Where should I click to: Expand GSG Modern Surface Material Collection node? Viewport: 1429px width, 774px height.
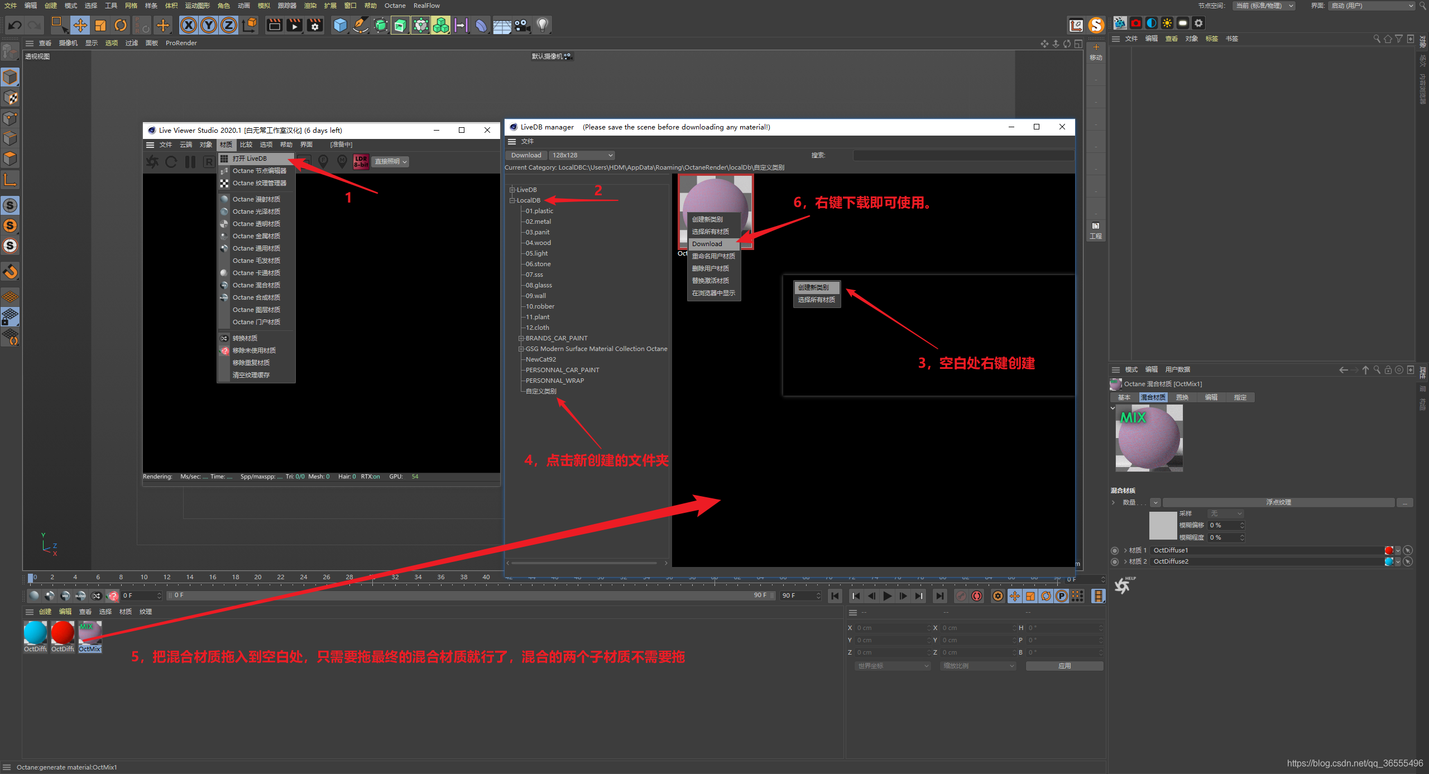(x=521, y=349)
